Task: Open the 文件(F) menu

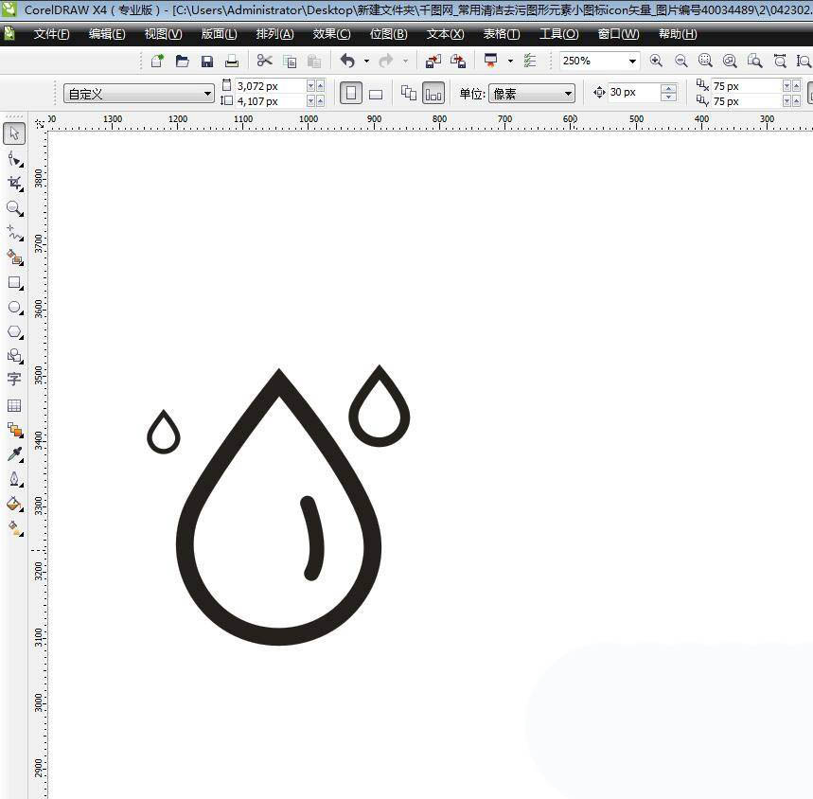Action: [51, 34]
